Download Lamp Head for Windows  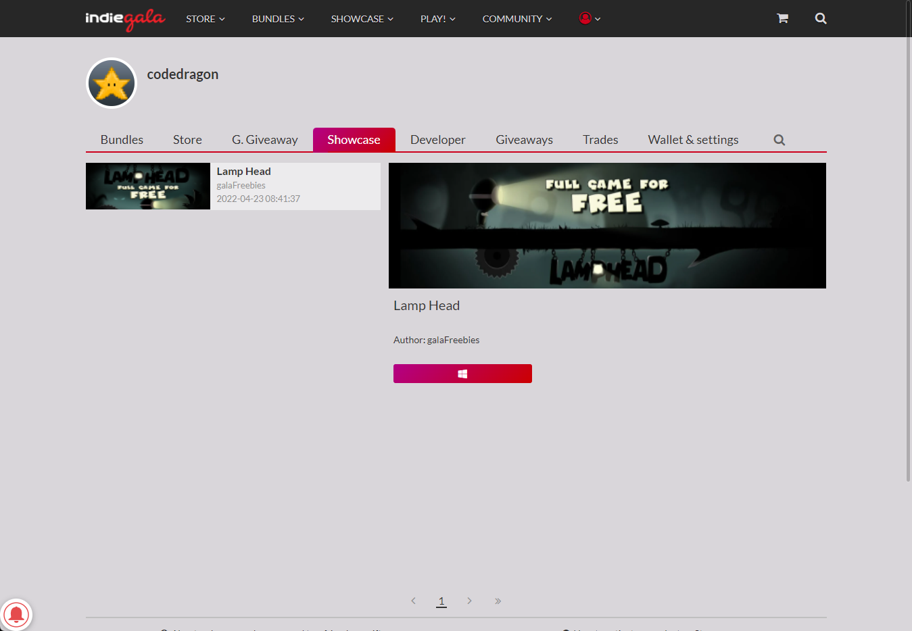462,374
